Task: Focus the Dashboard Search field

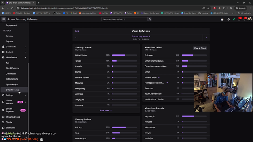Action: click(125, 19)
